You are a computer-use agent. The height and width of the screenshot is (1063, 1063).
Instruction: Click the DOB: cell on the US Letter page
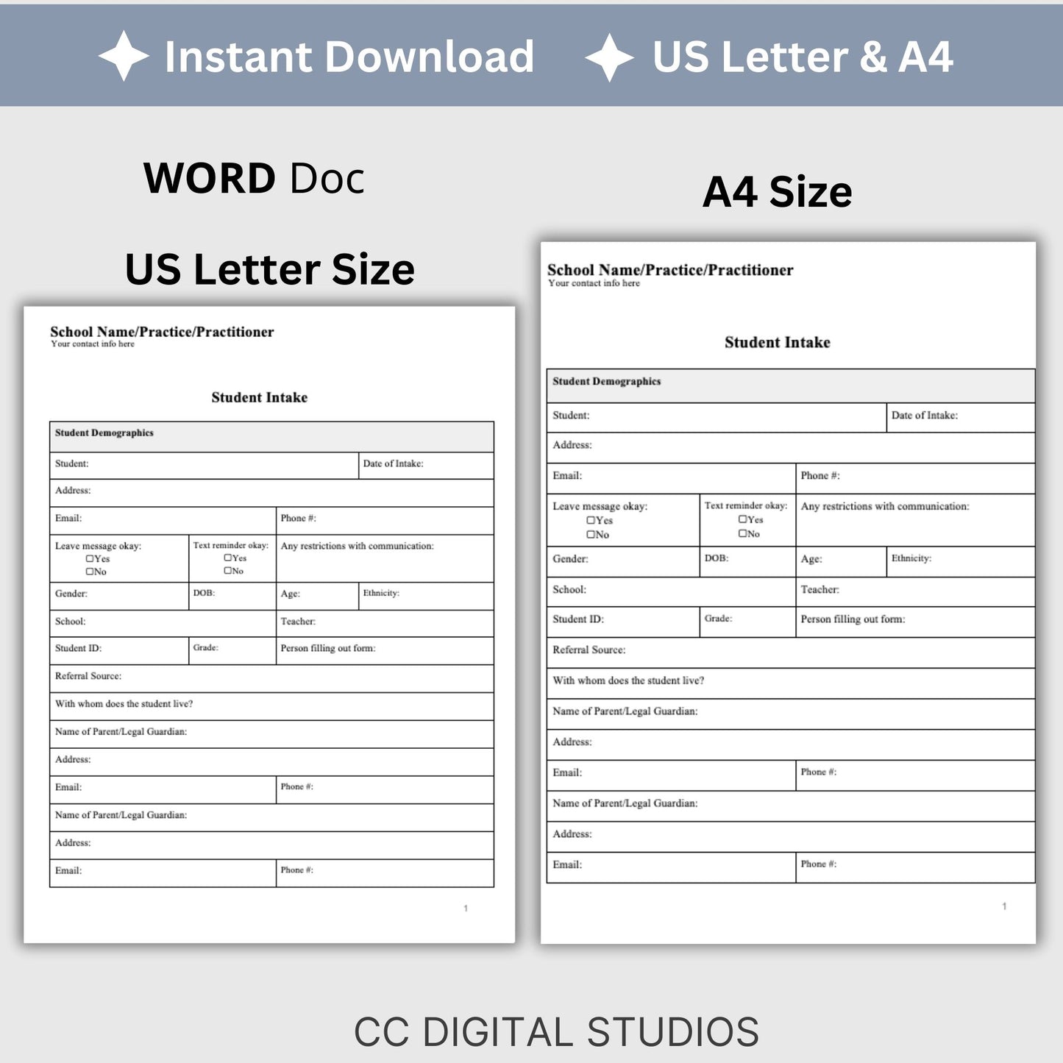232,596
